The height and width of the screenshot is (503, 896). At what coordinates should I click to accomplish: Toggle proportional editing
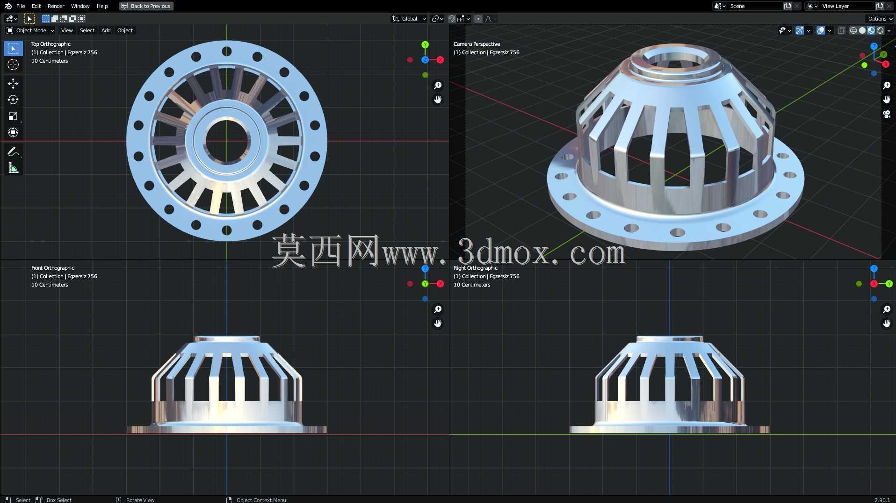(478, 19)
